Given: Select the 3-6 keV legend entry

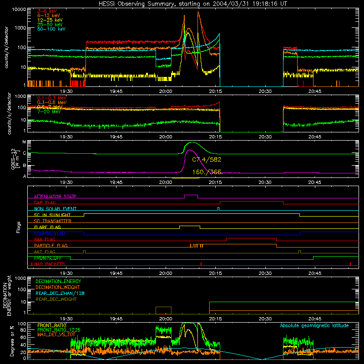Looking at the screenshot, I should point(47,11).
